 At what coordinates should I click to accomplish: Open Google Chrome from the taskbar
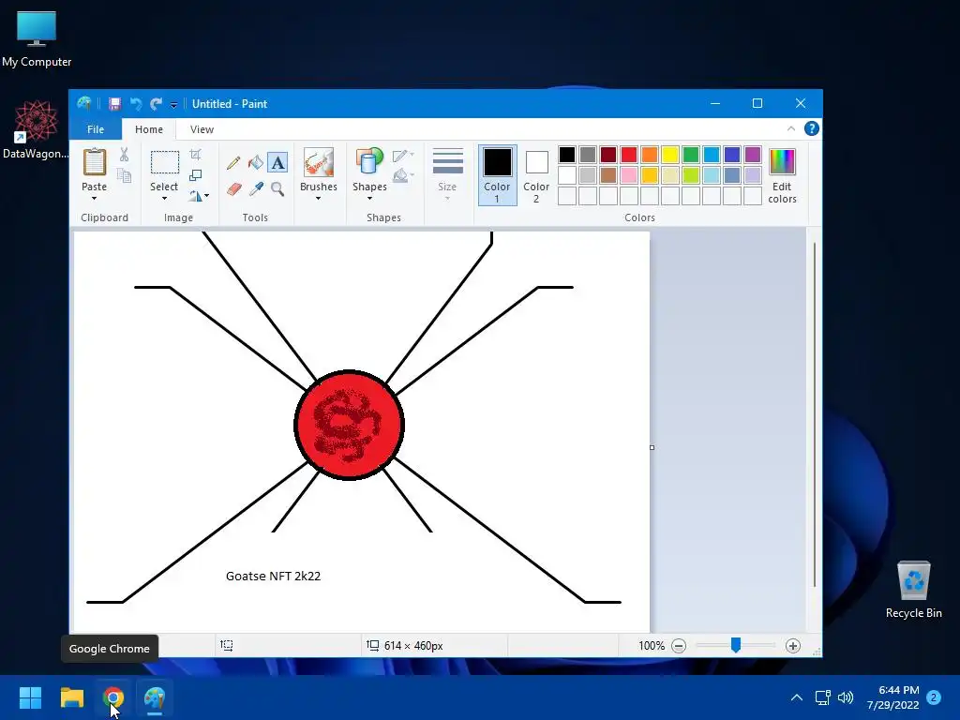pyautogui.click(x=113, y=697)
